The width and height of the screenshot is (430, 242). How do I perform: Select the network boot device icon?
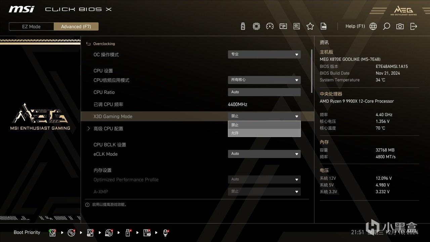(166, 232)
